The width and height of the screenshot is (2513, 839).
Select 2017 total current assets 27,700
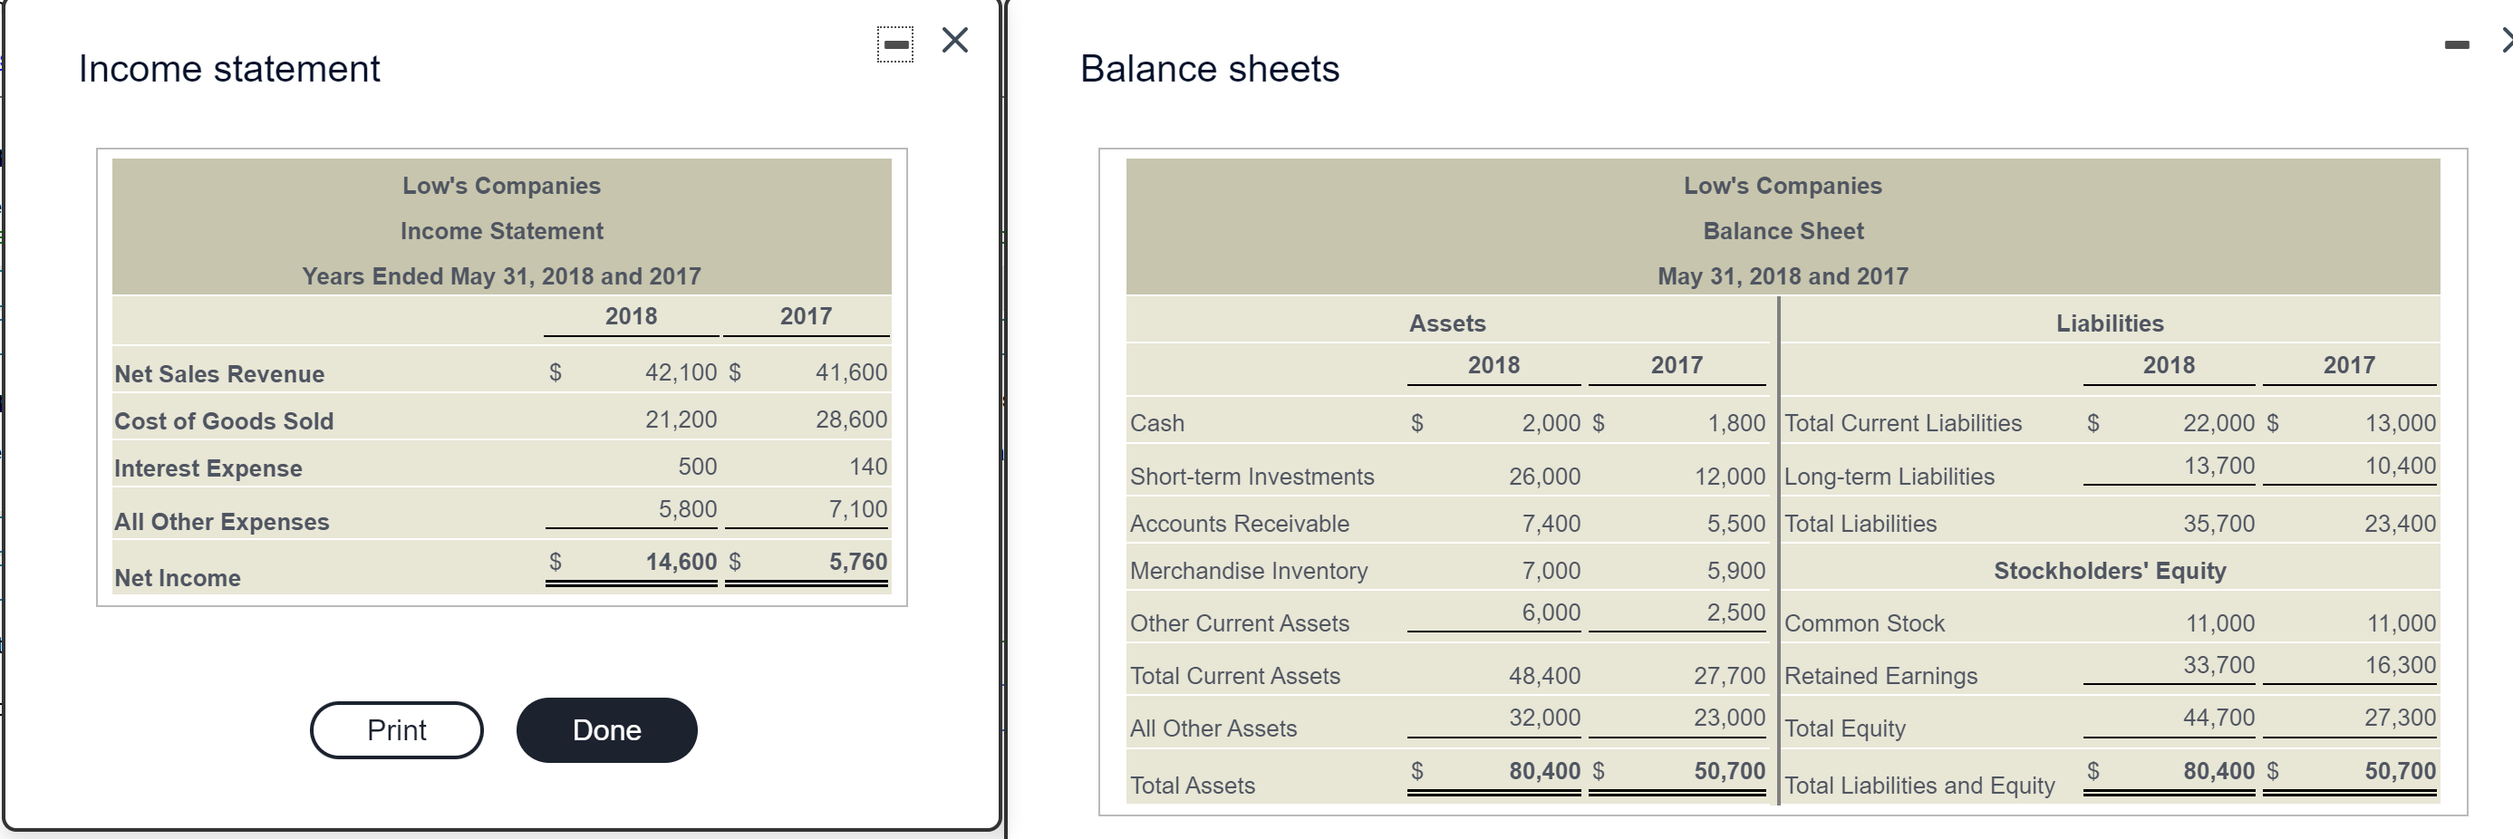1730,675
